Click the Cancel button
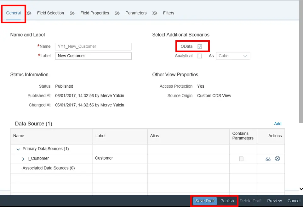 (294, 201)
